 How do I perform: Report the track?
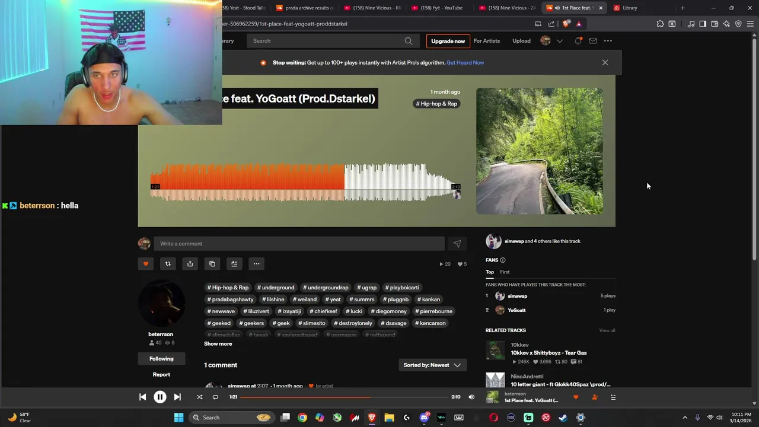click(161, 375)
